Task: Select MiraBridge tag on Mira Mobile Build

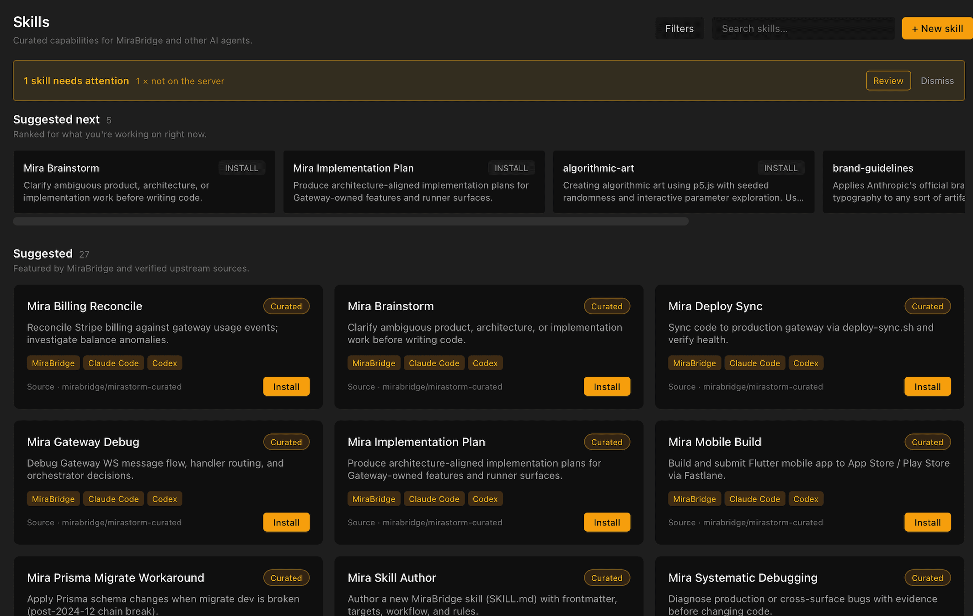Action: pyautogui.click(x=695, y=499)
